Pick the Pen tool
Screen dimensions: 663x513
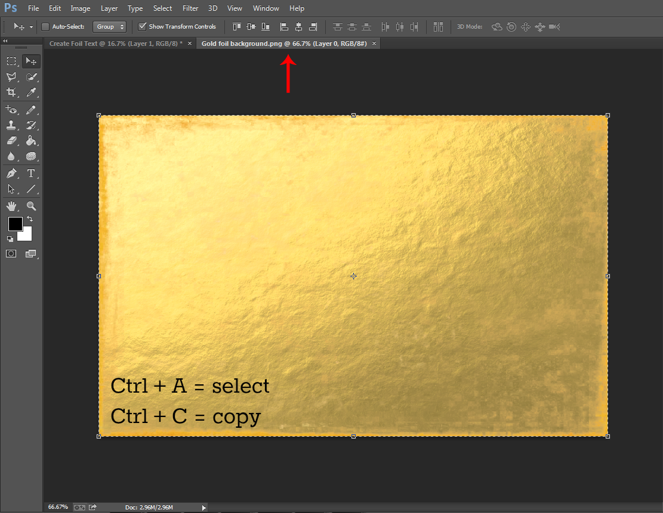(x=11, y=173)
